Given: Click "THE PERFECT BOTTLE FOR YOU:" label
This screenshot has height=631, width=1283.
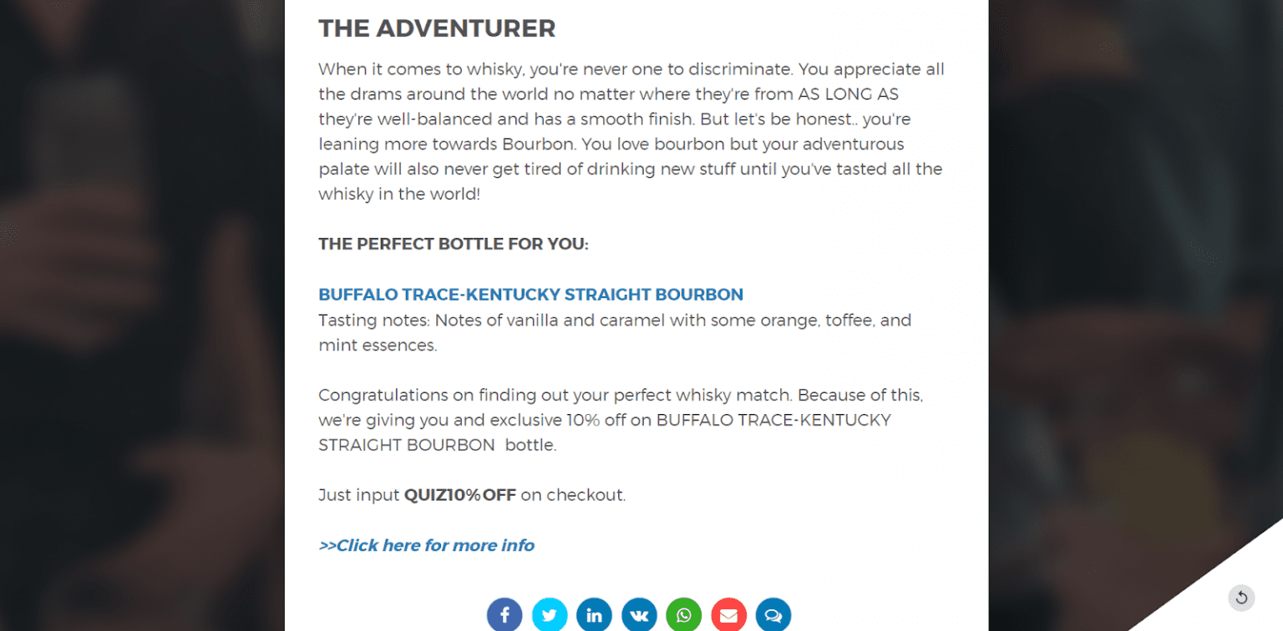Looking at the screenshot, I should click(x=454, y=245).
